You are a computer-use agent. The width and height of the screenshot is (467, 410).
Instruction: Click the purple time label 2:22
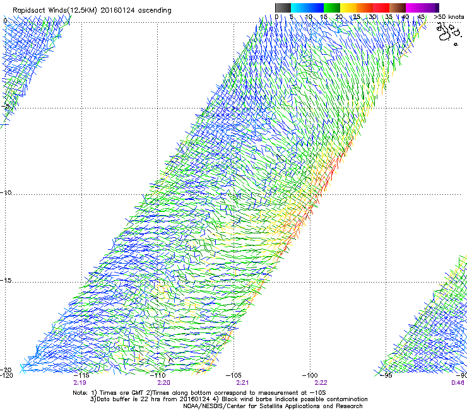(321, 383)
